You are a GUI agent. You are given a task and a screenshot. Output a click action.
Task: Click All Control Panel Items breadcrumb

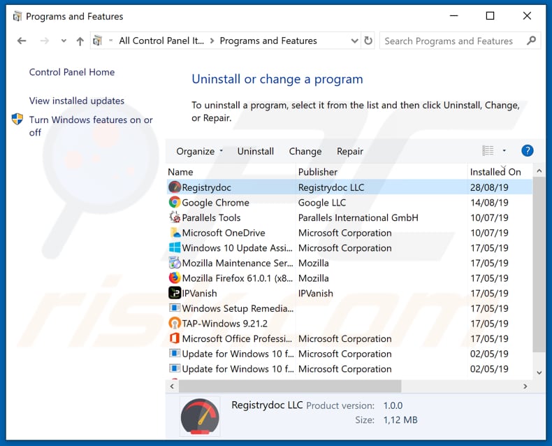[x=161, y=41]
